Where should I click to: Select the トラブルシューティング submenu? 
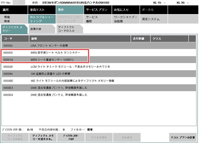click(x=42, y=19)
